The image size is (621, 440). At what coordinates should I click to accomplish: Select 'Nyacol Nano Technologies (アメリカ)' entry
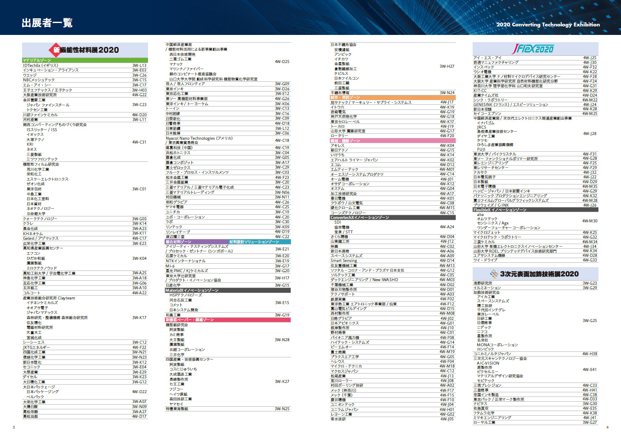click(199, 138)
